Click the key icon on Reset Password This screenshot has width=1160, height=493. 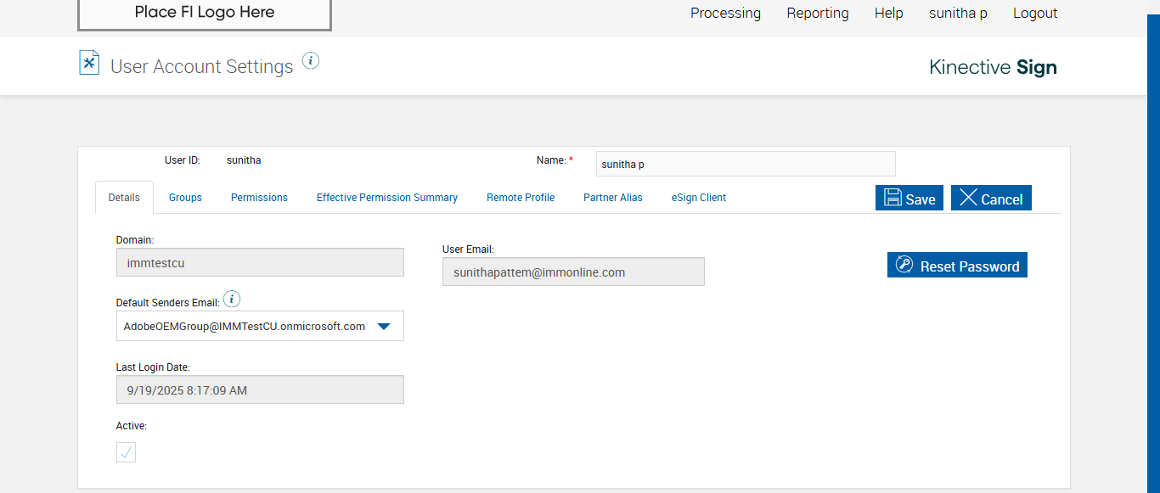(x=904, y=265)
